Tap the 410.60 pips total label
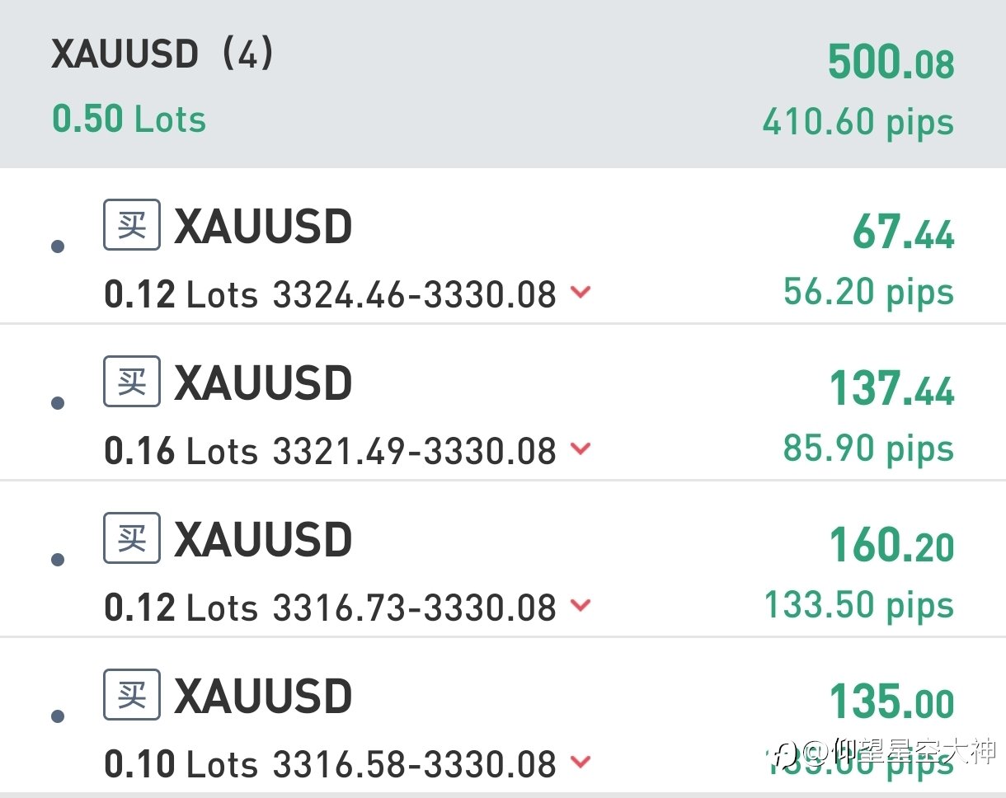Screen dimensions: 1006x798 [858, 123]
